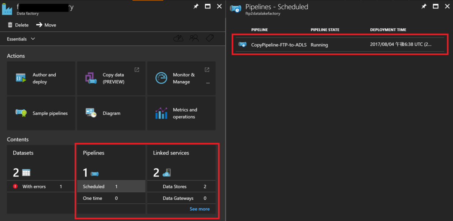This screenshot has width=453, height=221.
Task: Select the With errors row
Action: pos(41,187)
